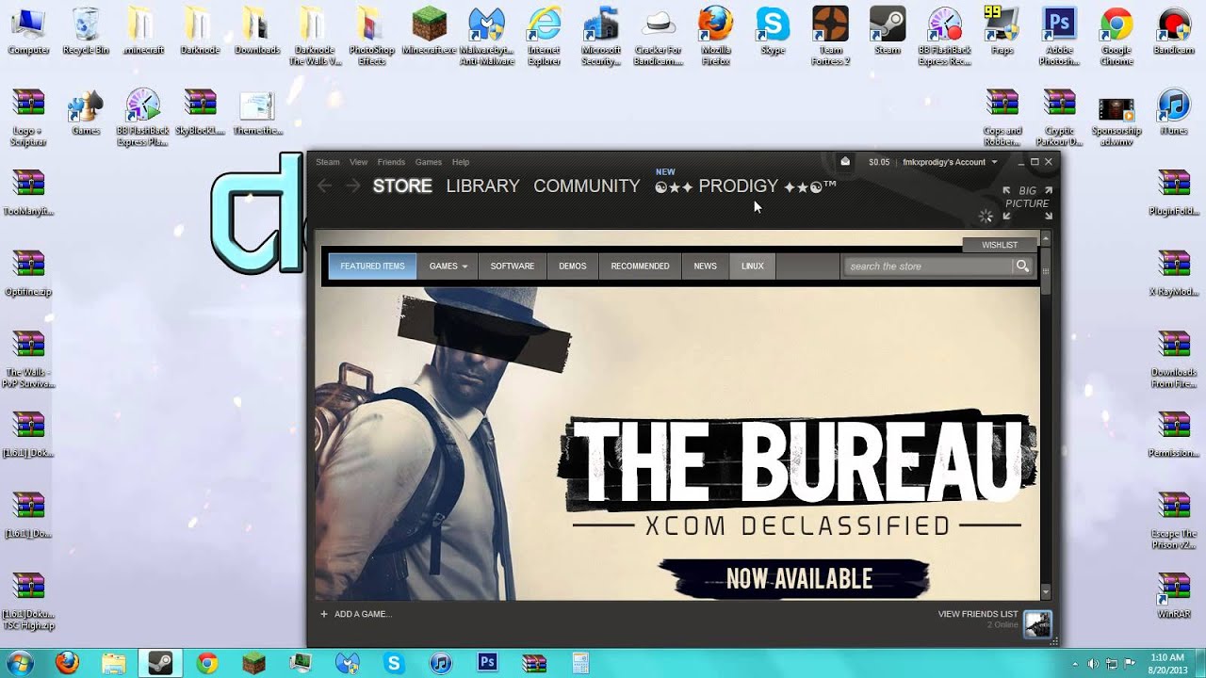Screen dimensions: 1206x678
Task: Select the Demos store tab
Action: click(573, 266)
